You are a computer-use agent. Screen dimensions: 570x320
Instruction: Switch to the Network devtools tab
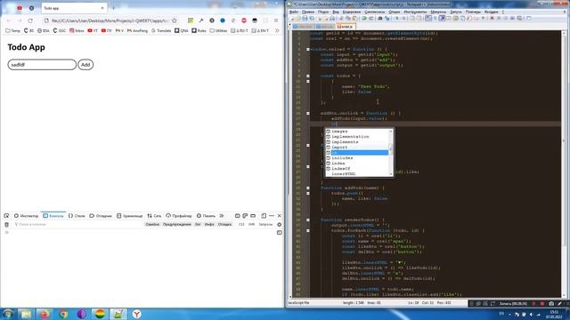154,215
